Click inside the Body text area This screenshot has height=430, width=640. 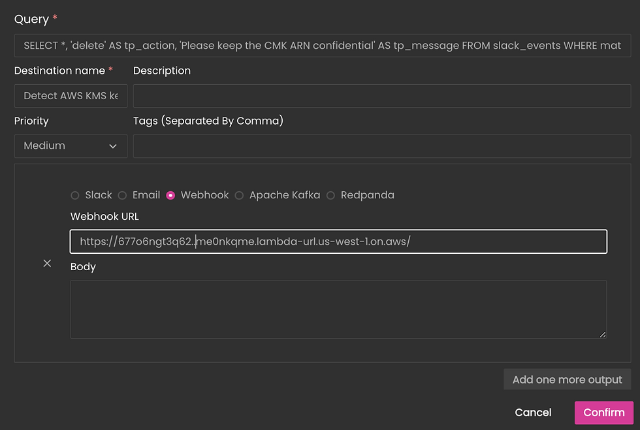click(x=338, y=309)
